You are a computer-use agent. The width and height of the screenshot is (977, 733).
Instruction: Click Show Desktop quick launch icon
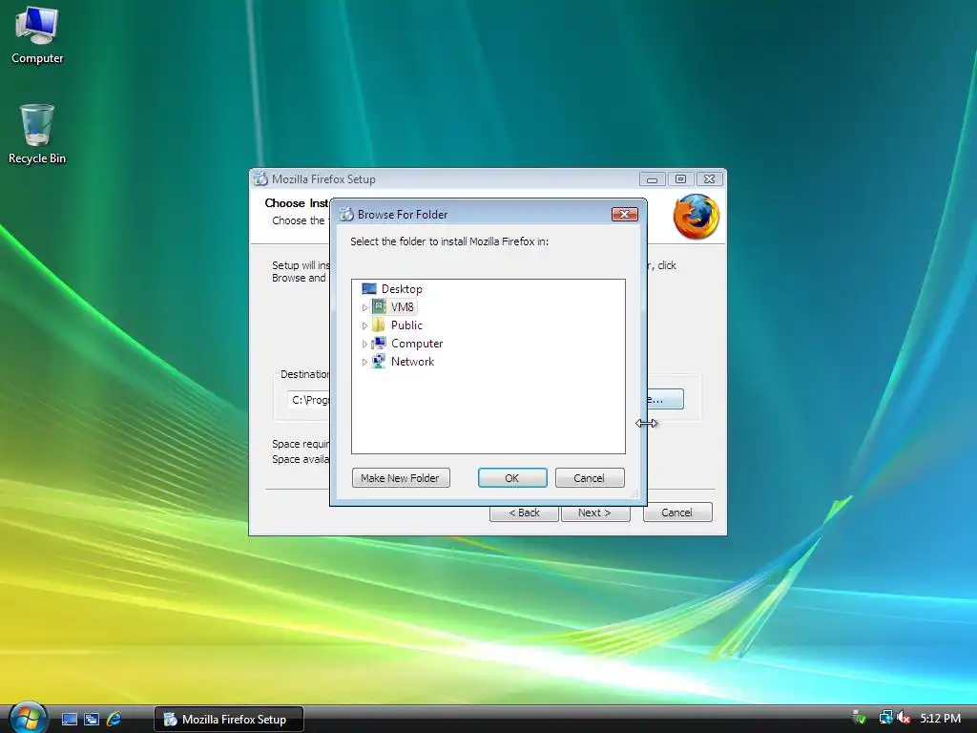69,720
